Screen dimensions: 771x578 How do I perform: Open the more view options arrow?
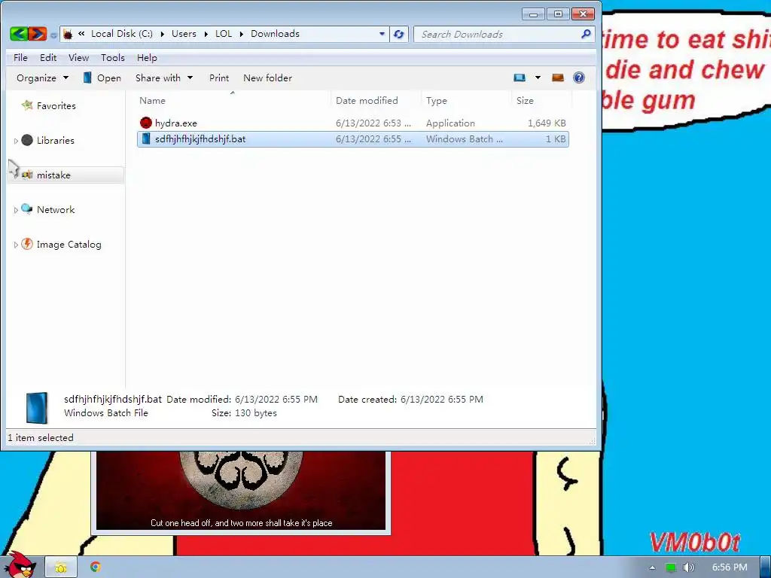(538, 78)
